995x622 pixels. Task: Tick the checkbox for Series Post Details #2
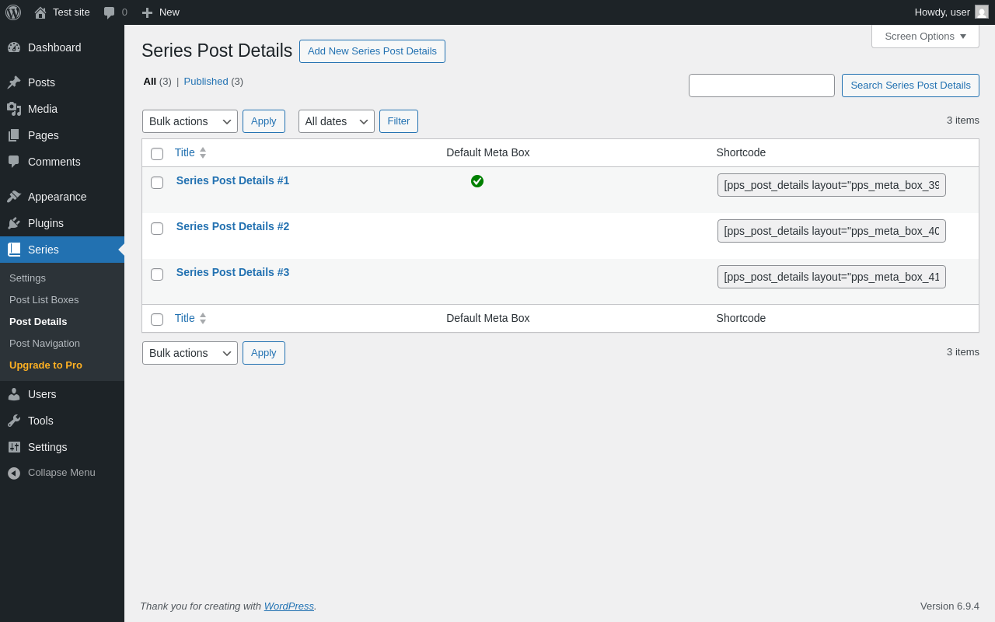pyautogui.click(x=157, y=229)
